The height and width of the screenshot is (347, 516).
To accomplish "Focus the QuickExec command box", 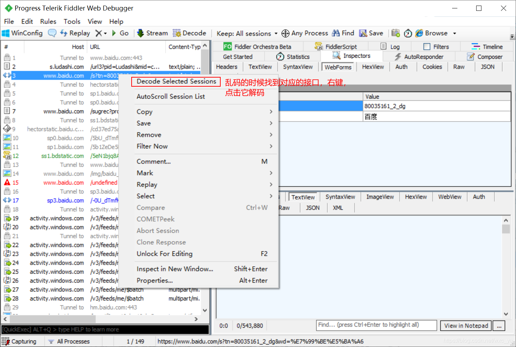I will (105, 330).
